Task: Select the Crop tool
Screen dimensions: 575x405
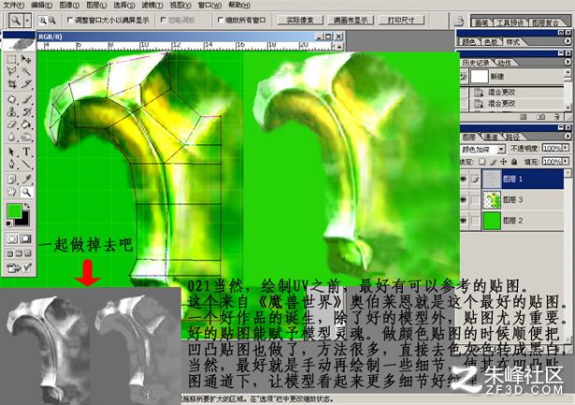Action: (12, 84)
